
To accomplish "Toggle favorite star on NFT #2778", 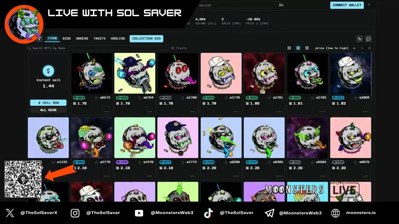I will 226,98.
